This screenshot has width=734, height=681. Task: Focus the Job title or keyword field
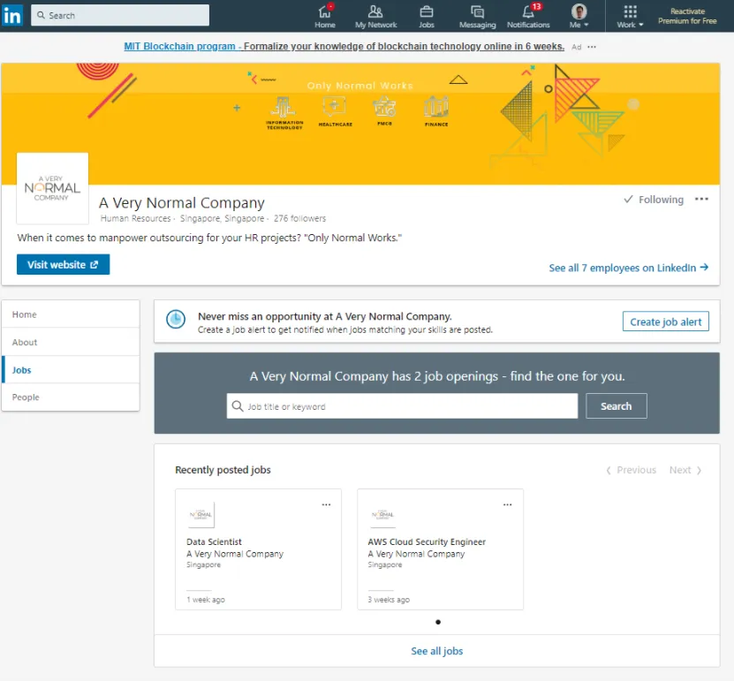click(402, 406)
